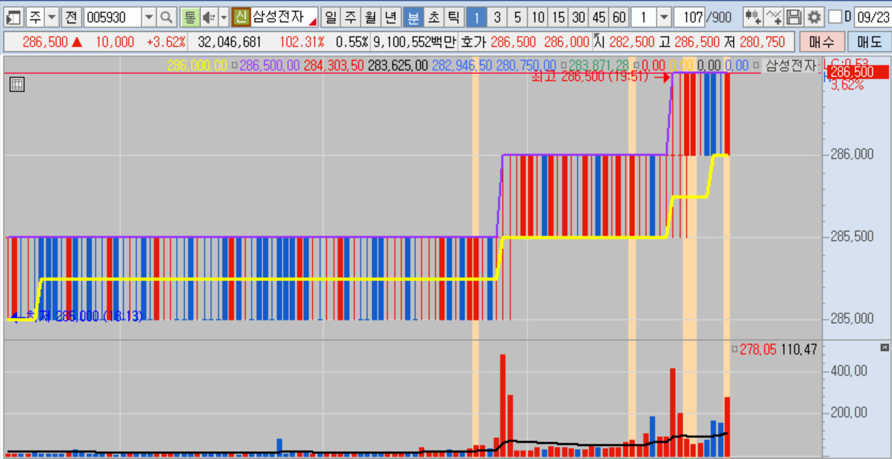Click the add candlestick indicator icon

point(754,16)
